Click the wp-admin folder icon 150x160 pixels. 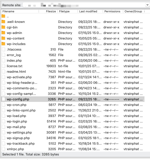(x=3, y=33)
